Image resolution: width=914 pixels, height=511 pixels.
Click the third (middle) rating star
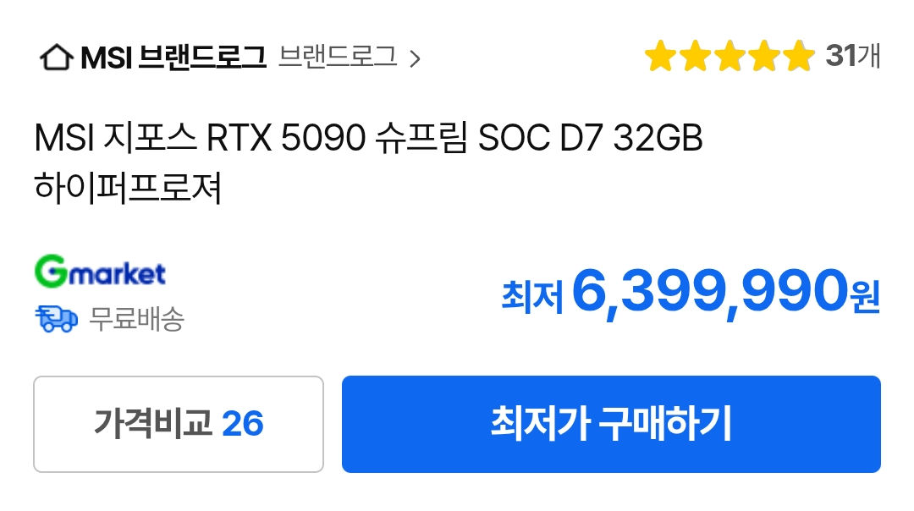click(730, 57)
